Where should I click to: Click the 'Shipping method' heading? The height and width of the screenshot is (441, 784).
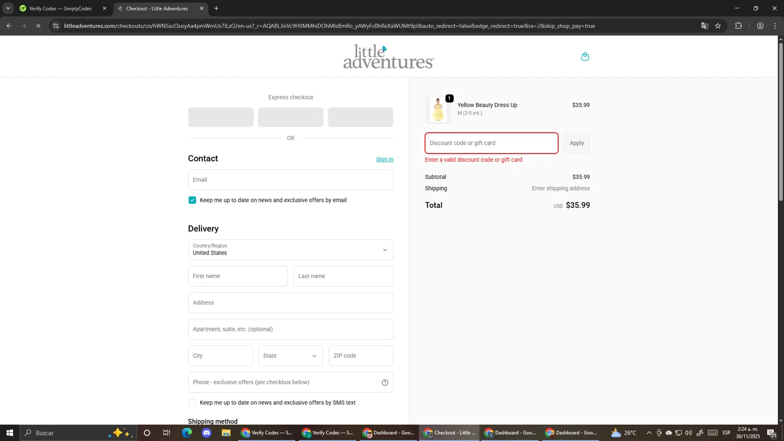(213, 421)
